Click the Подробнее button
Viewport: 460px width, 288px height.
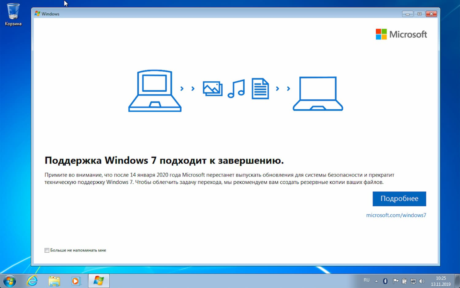pyautogui.click(x=399, y=199)
